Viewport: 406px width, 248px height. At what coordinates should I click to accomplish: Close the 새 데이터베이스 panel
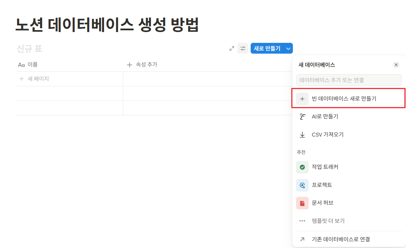(x=396, y=64)
